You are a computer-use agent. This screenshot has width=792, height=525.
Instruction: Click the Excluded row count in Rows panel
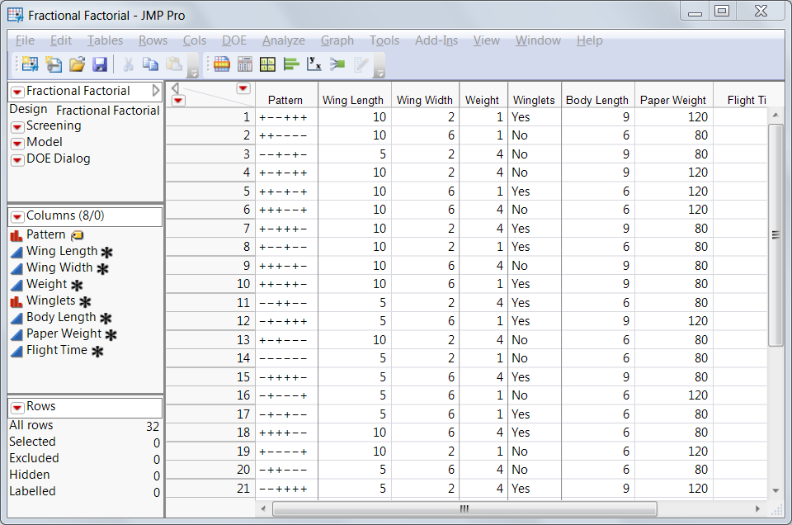coord(156,459)
